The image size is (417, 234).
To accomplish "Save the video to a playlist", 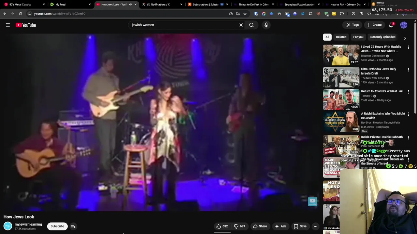I will [300, 226].
